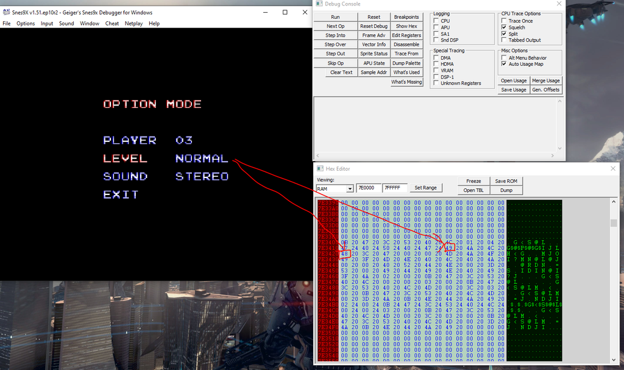Image resolution: width=624 pixels, height=370 pixels.
Task: Close the Hex Editor window
Action: coord(613,168)
